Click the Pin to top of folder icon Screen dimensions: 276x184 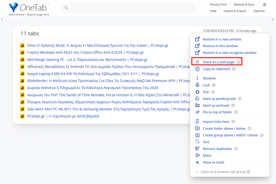[x=197, y=112]
